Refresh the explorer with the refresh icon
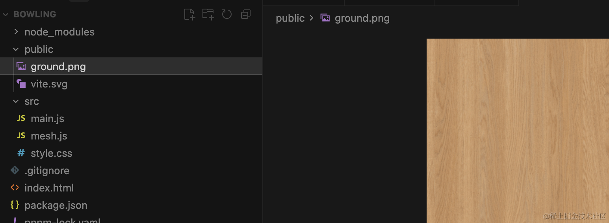The height and width of the screenshot is (223, 609). click(x=227, y=15)
